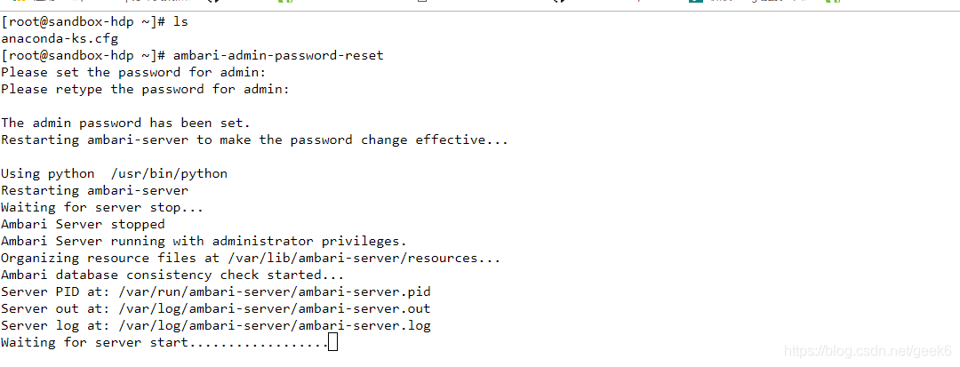The width and height of the screenshot is (960, 367).
Task: Click the terminal cursor block after server start dots
Action: point(332,342)
